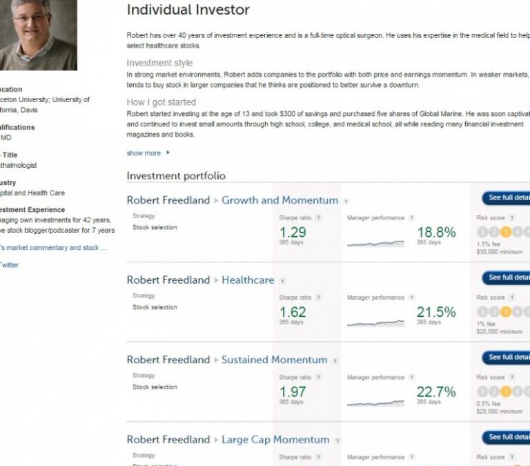Click Robert's profile photo

(x=39, y=35)
